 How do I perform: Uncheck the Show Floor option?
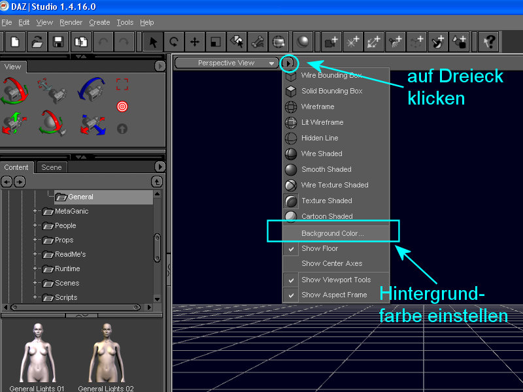(x=336, y=249)
